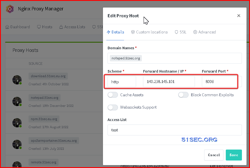Click the Cancel button
Viewport: 250px width, 168px height.
pos(214,155)
